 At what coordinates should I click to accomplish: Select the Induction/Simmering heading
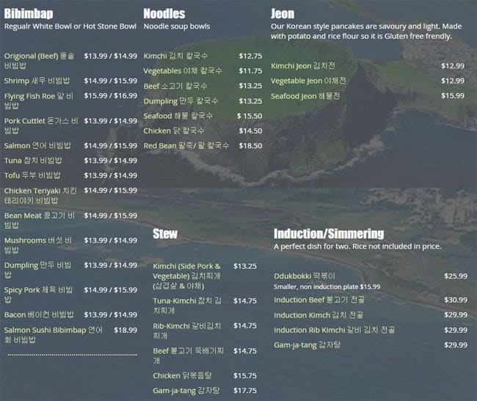tap(328, 234)
